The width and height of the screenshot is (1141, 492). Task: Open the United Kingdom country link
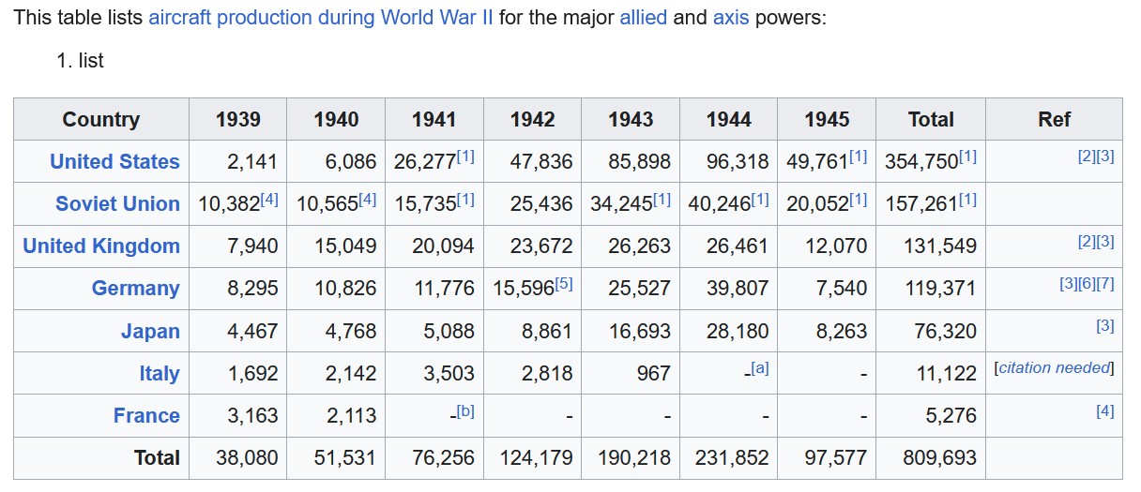[101, 246]
